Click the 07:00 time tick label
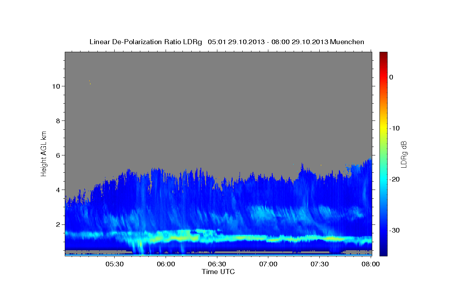 point(268,264)
